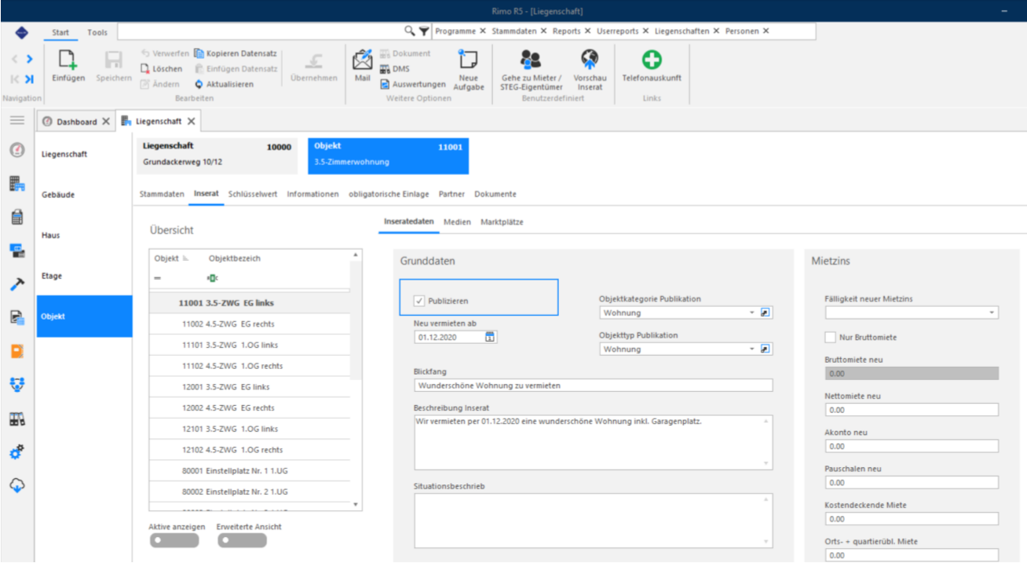This screenshot has width=1027, height=563.
Task: Close the Liegenschaft document tab
Action: click(x=191, y=122)
